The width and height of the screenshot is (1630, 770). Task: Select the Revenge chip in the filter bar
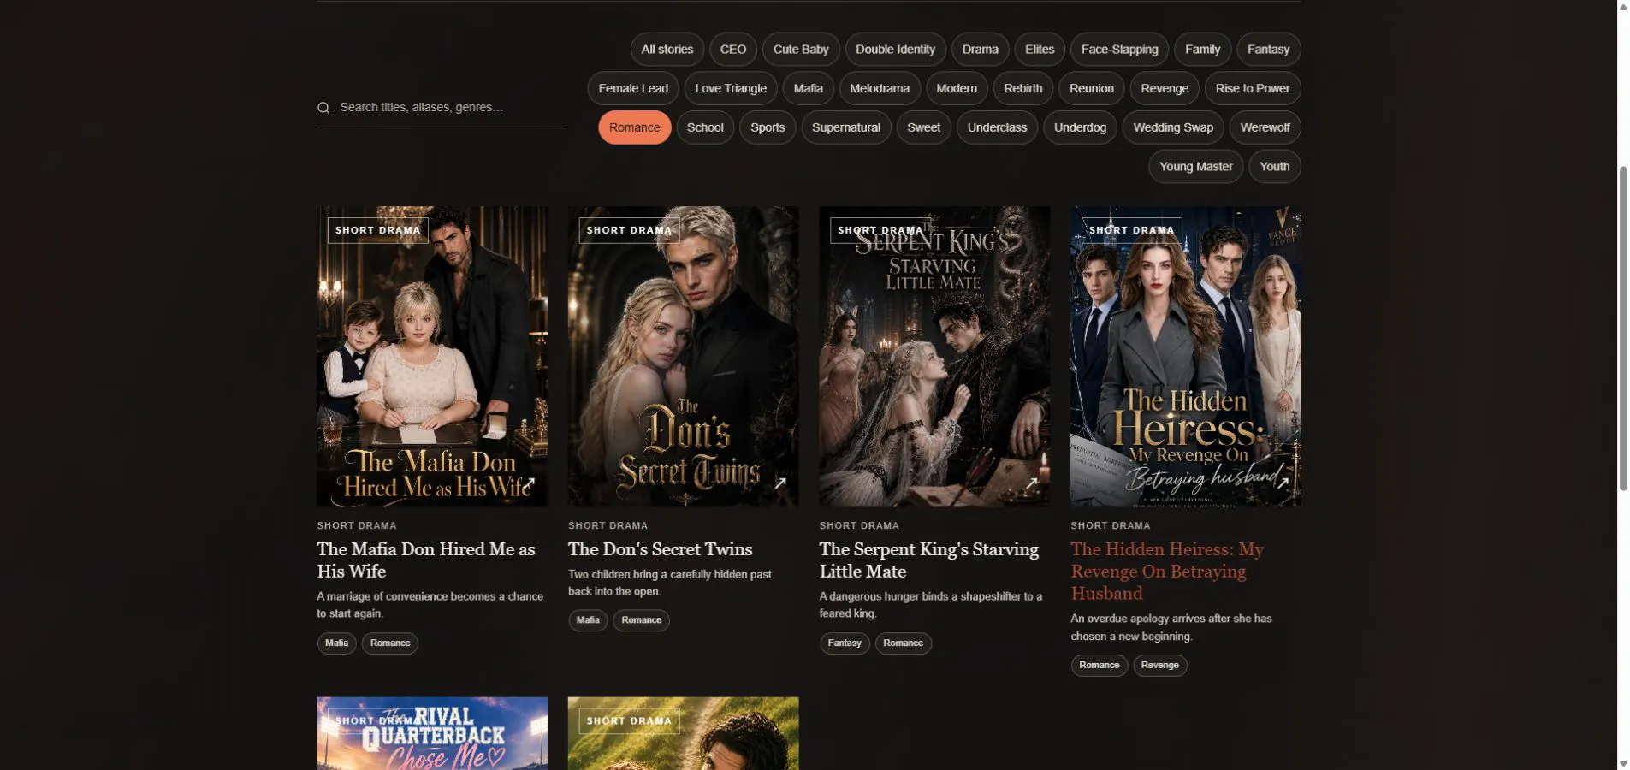(x=1165, y=88)
